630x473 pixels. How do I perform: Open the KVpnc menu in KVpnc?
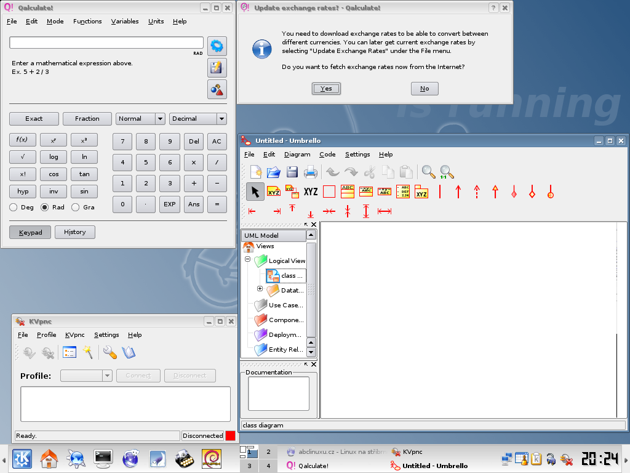coord(74,334)
